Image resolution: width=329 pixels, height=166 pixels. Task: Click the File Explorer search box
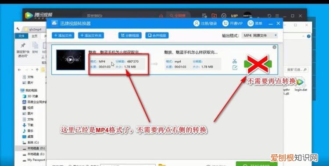[x=297, y=70]
